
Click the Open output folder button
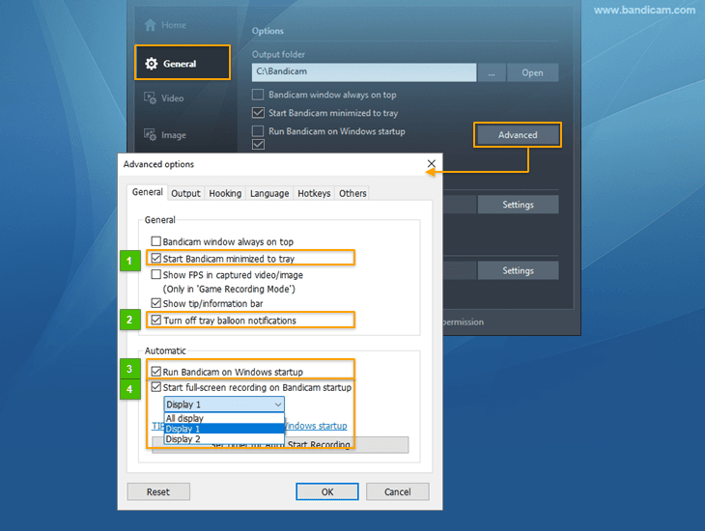point(533,72)
